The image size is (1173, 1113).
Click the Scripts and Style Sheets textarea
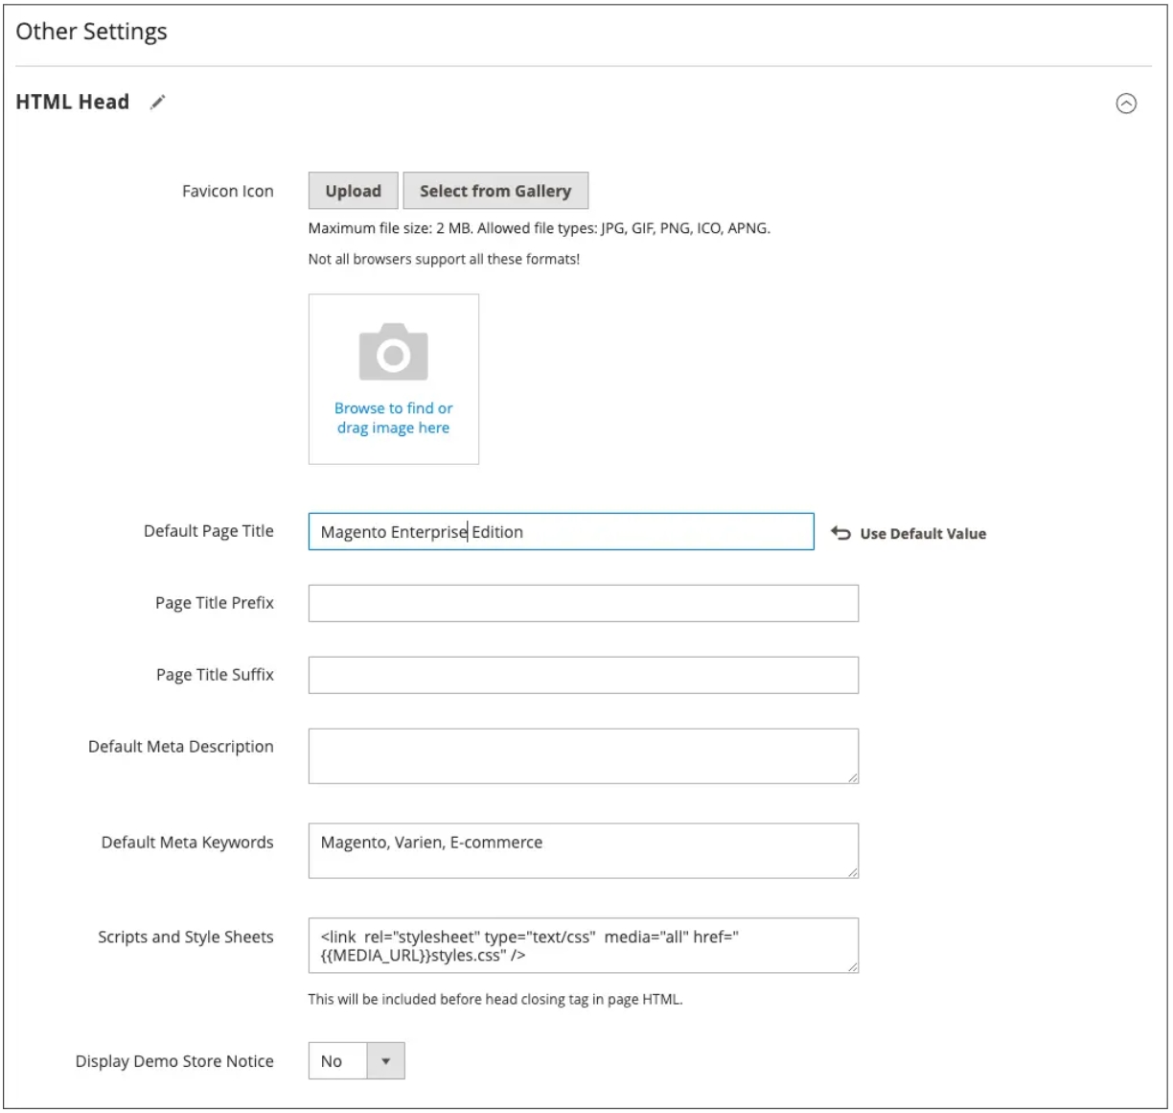[583, 945]
